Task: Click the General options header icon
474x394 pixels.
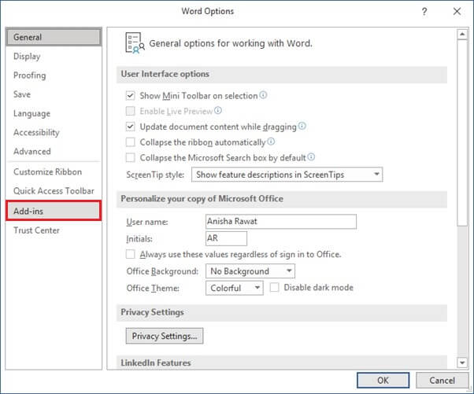Action: 135,43
